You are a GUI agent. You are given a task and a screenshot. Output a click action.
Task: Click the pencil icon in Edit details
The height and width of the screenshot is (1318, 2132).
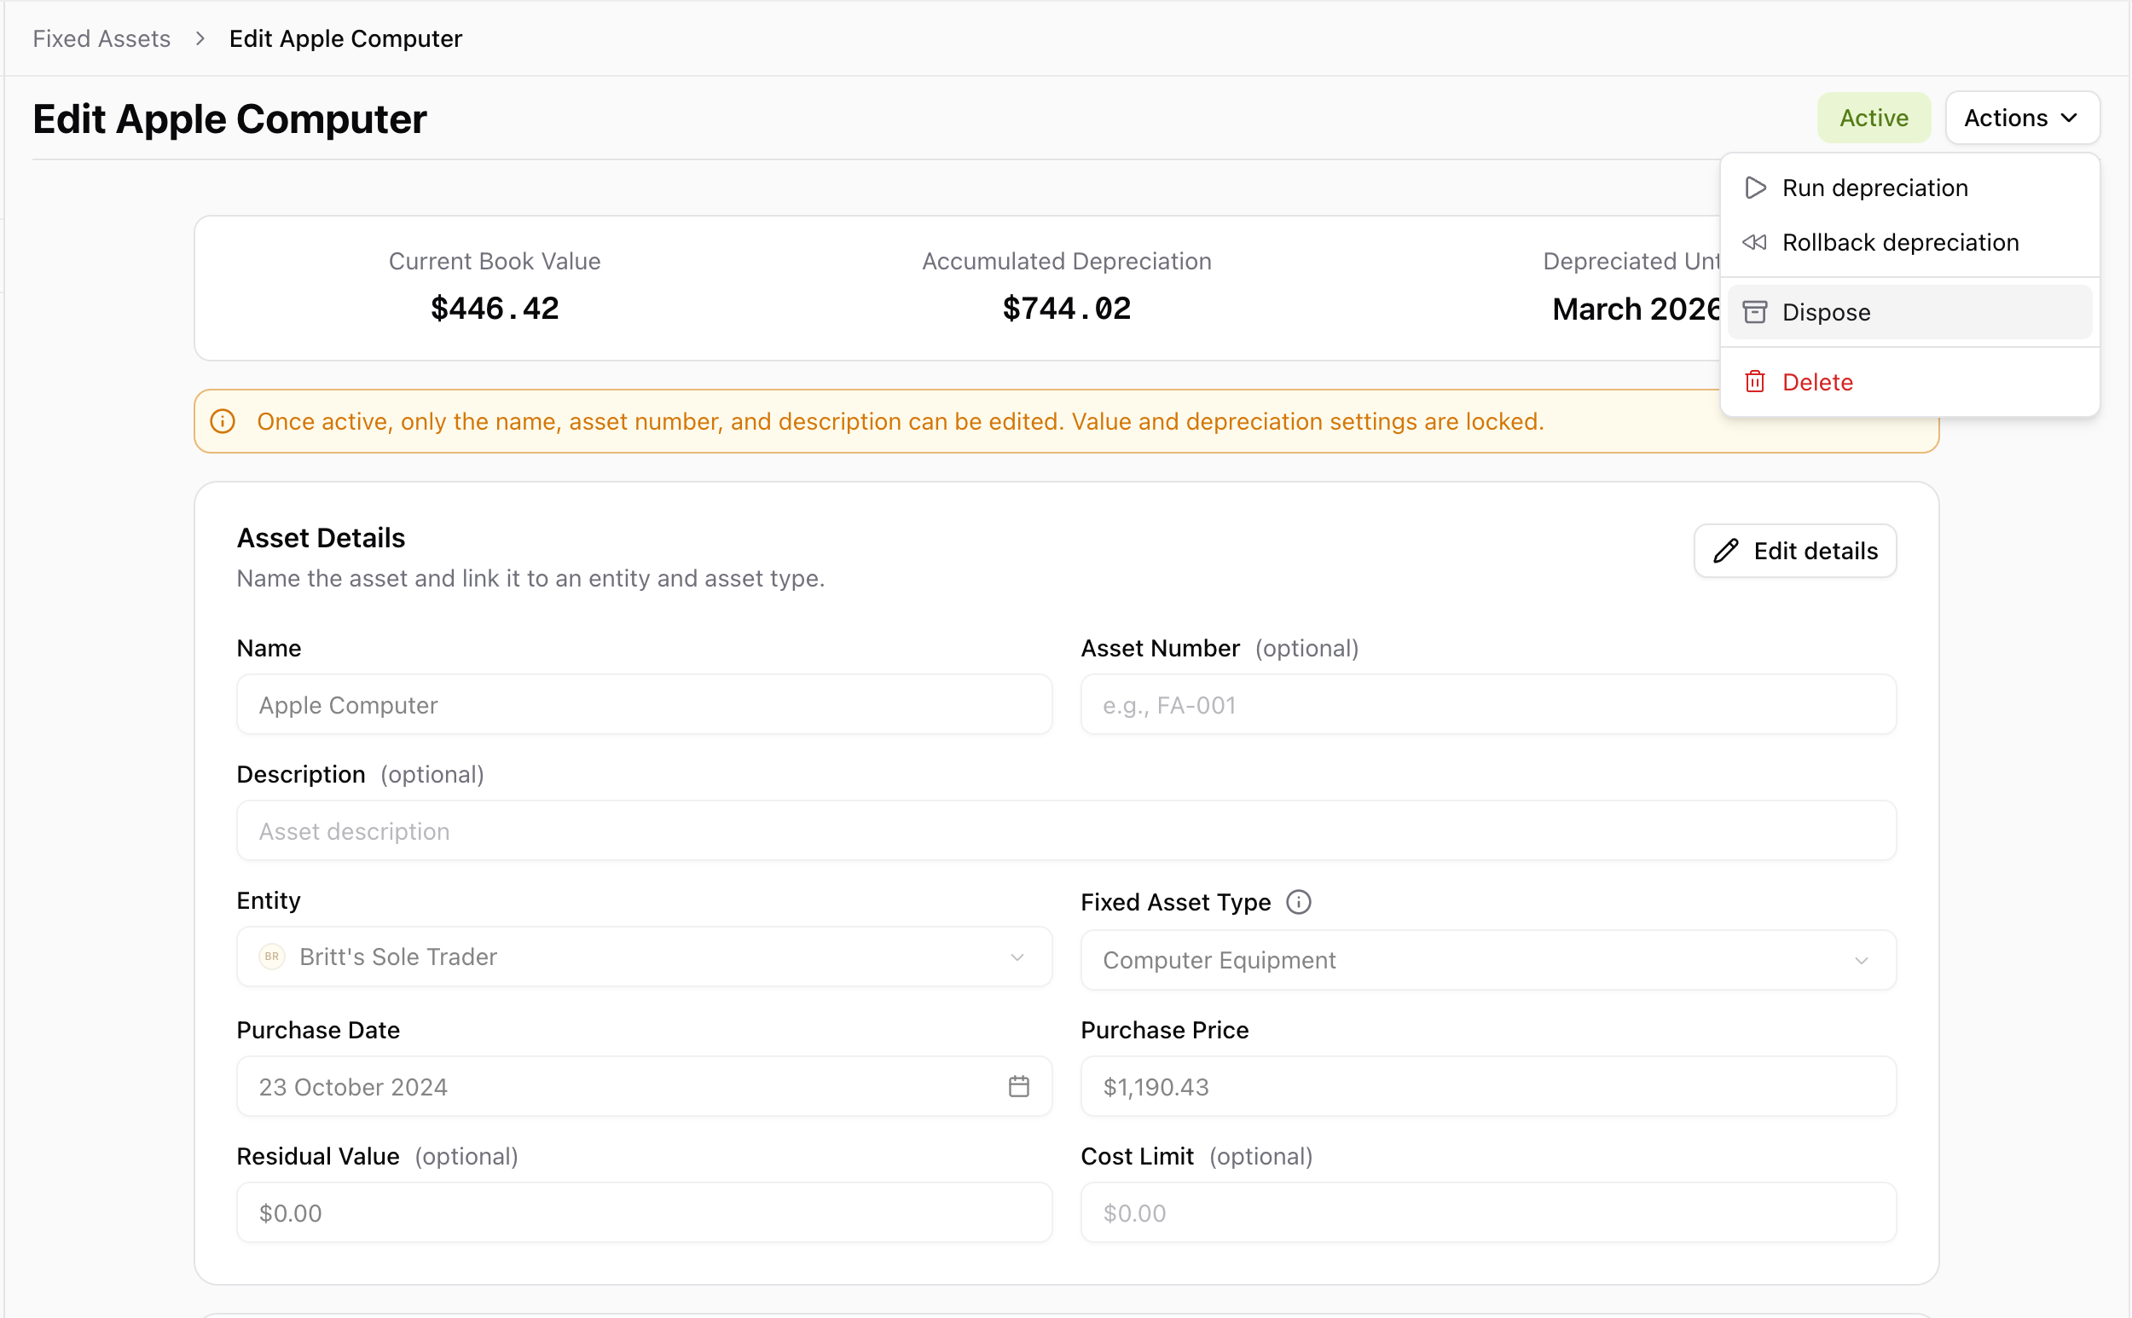point(1726,551)
